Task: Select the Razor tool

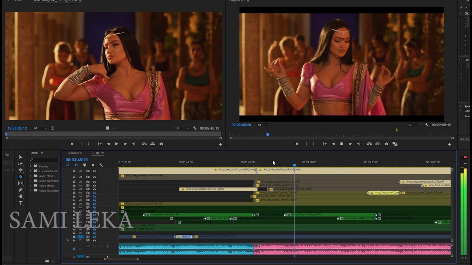Action: tap(21, 177)
